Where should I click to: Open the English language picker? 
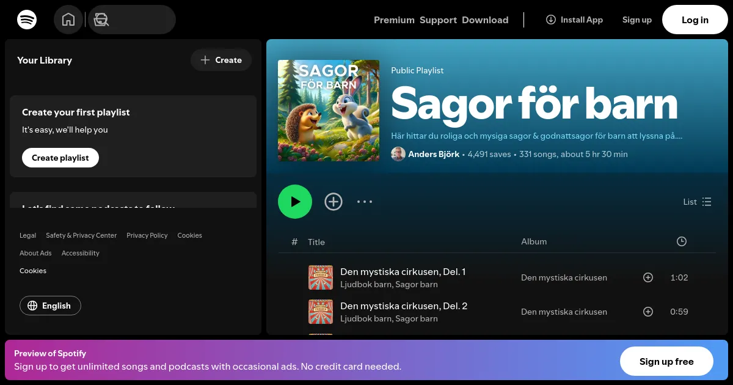tap(50, 306)
